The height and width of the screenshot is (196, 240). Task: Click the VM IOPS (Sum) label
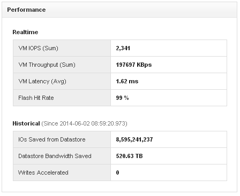tap(39, 48)
